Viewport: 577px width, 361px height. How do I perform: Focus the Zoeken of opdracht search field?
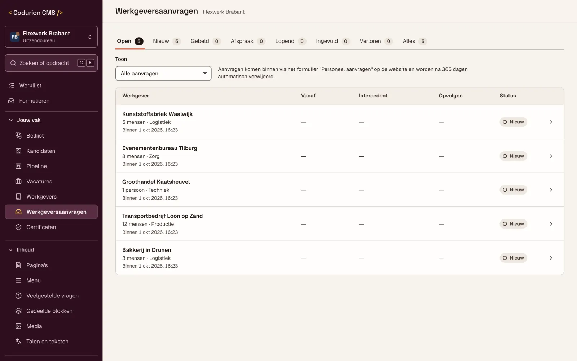click(51, 63)
